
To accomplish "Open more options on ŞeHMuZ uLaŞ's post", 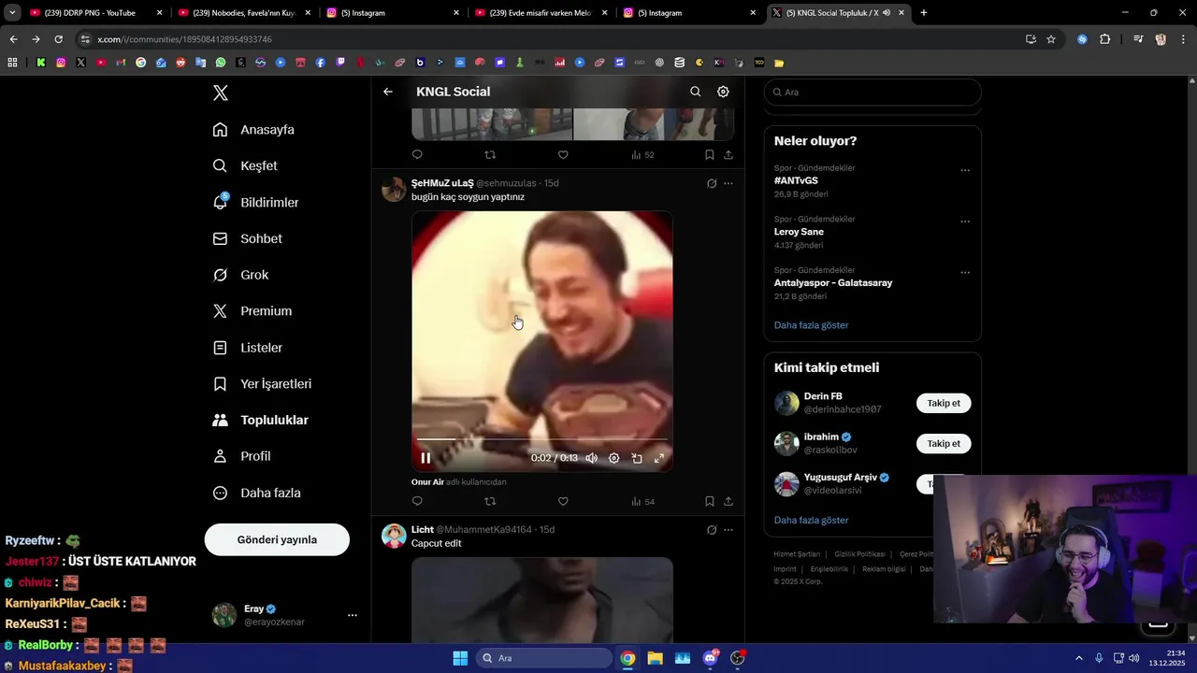I will [x=728, y=183].
